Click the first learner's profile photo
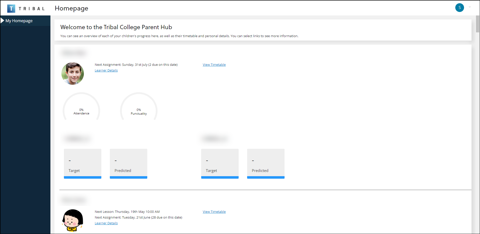Viewport: 480px width, 234px height. pos(73,74)
